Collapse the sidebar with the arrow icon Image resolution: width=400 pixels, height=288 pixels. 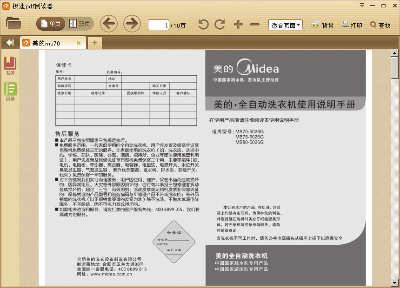coord(10,43)
